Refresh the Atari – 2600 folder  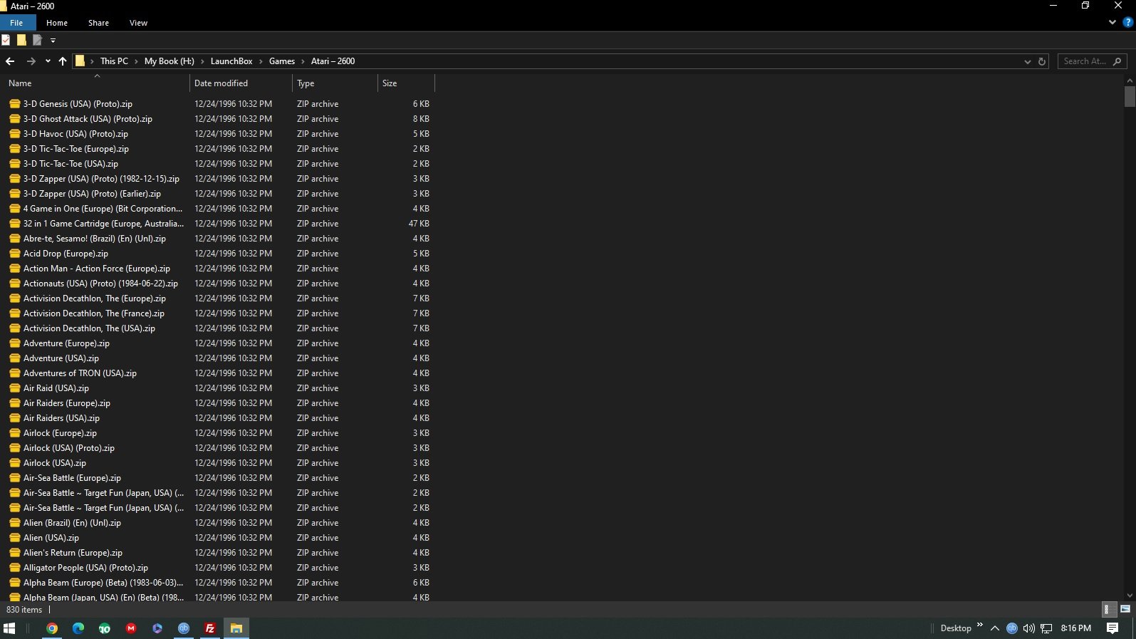(1042, 61)
